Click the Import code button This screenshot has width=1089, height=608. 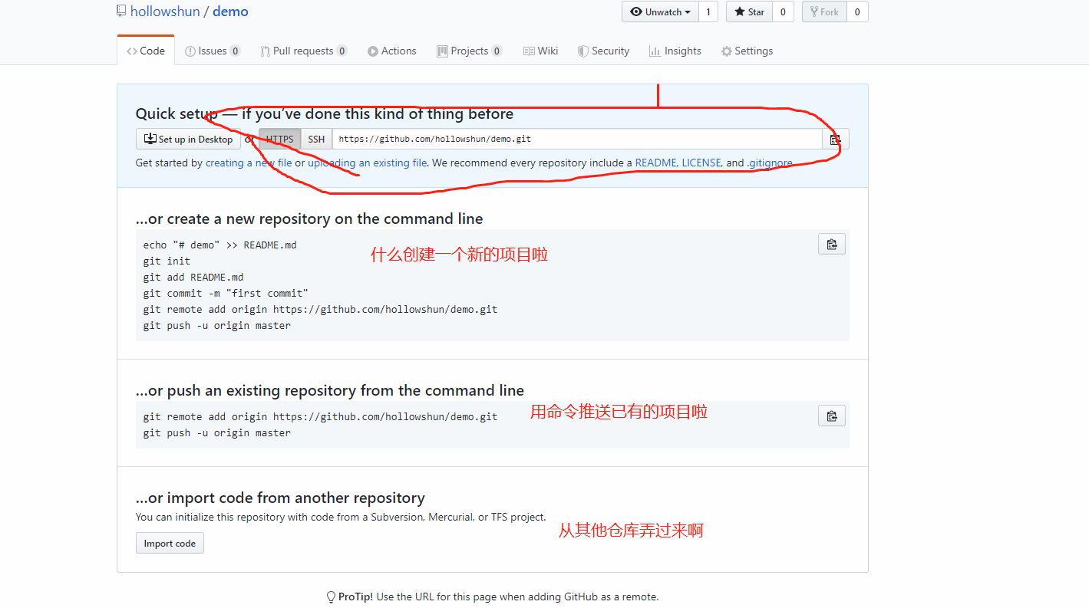click(170, 543)
